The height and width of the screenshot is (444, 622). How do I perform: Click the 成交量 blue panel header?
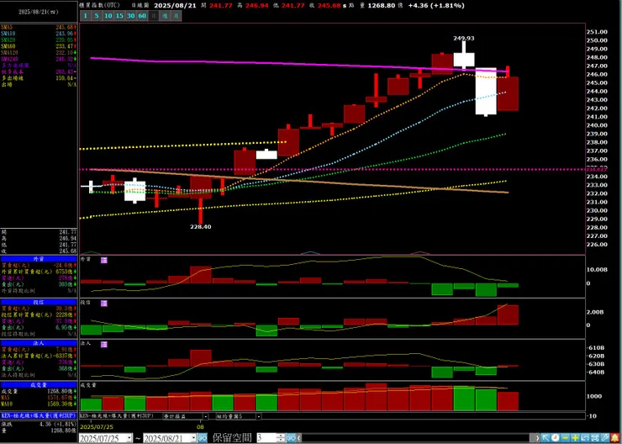39,384
